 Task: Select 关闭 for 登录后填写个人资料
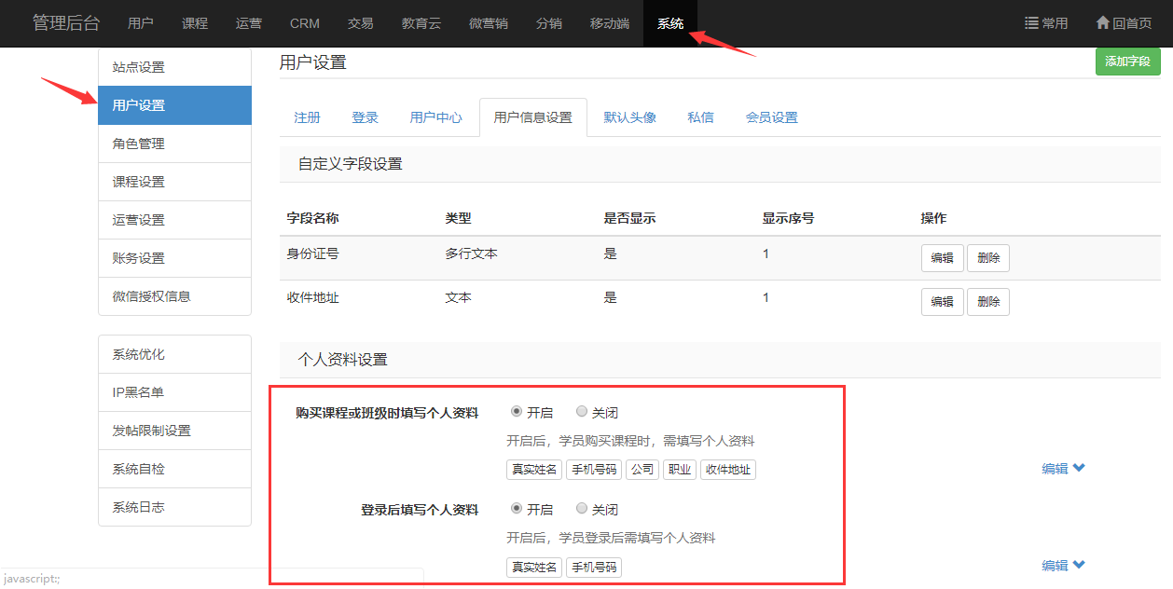pos(582,509)
